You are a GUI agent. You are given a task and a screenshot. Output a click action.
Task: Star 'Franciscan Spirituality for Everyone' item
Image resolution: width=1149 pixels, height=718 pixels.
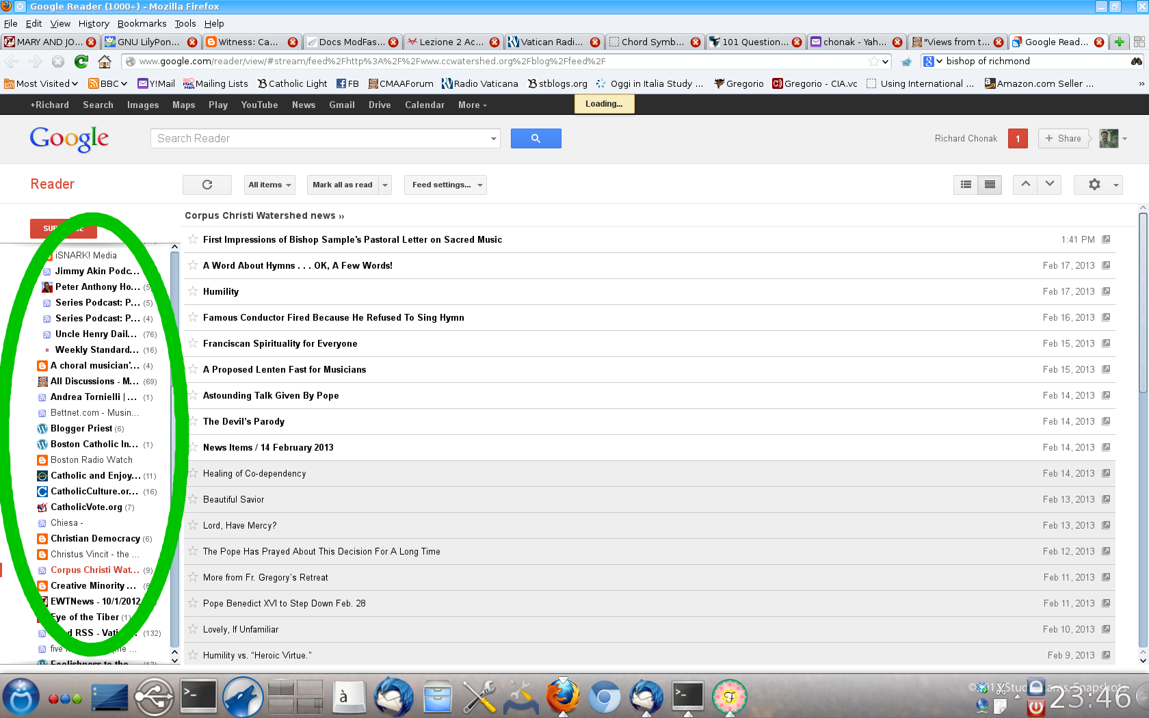[193, 343]
